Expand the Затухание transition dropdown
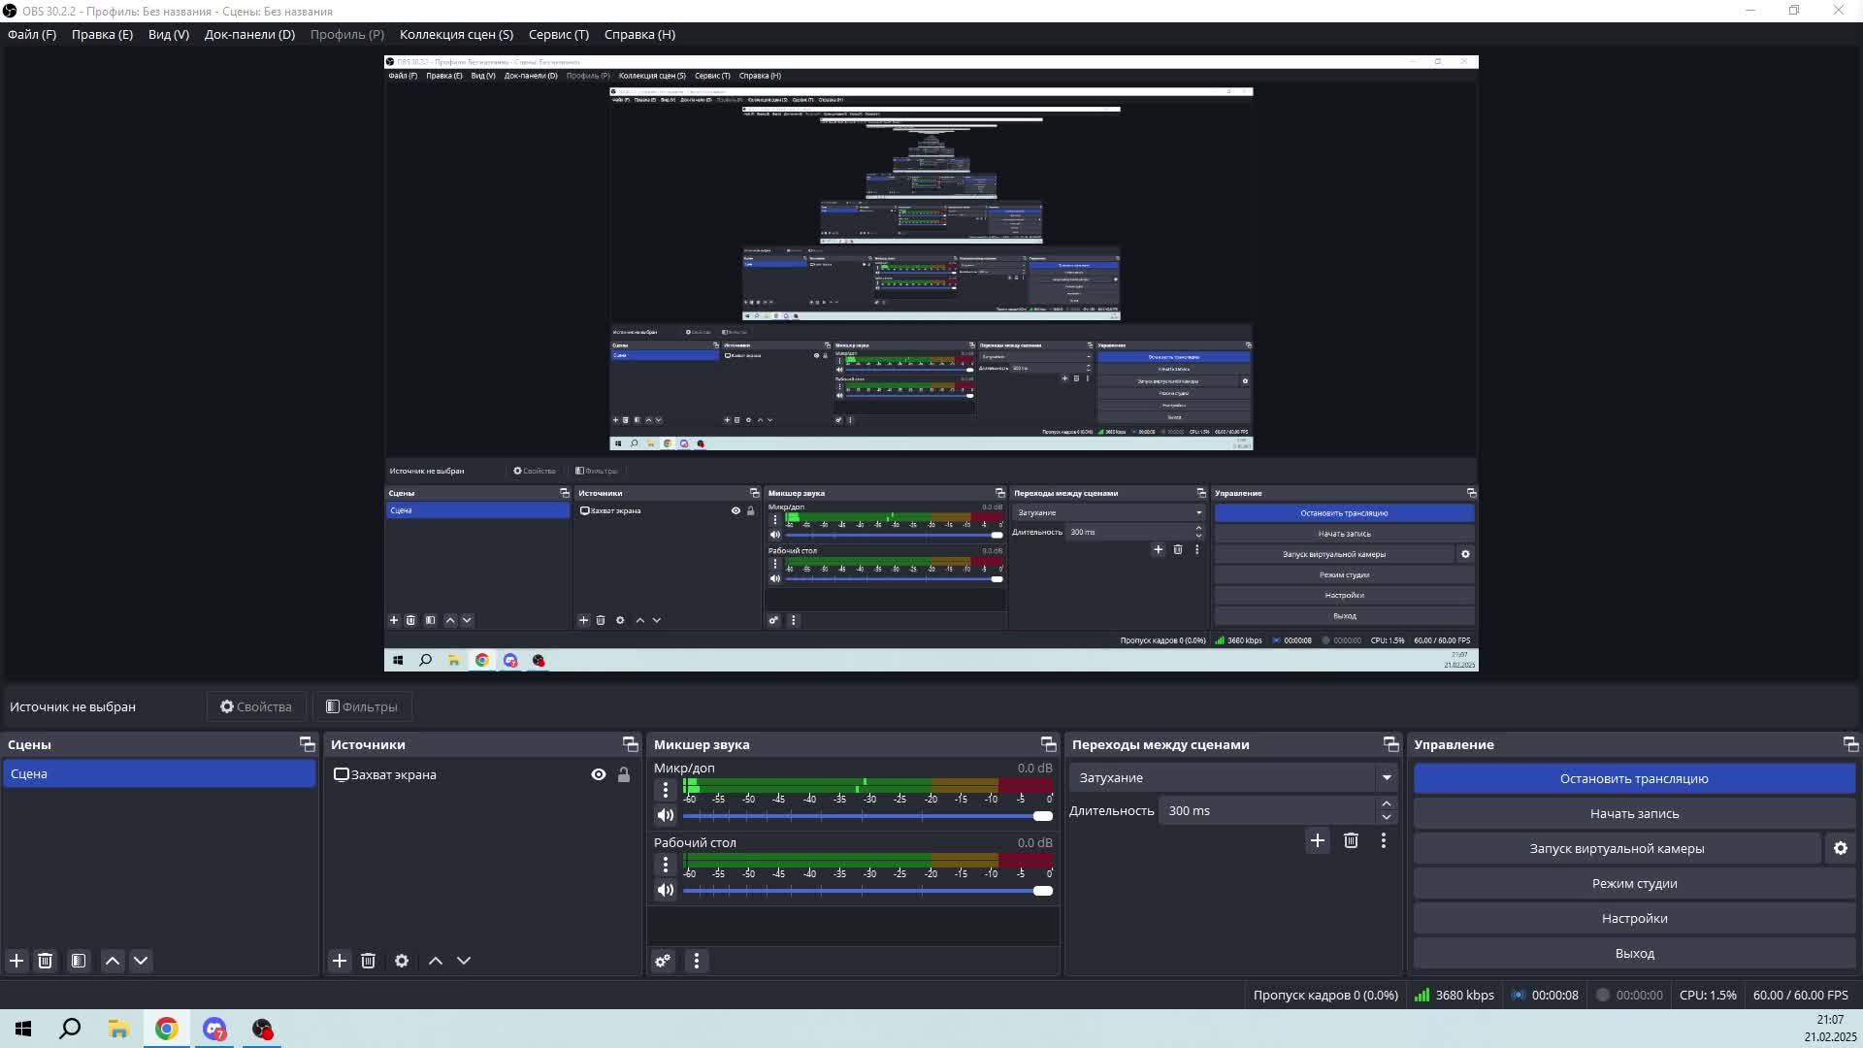Screen dimensions: 1863x1048 [1387, 777]
